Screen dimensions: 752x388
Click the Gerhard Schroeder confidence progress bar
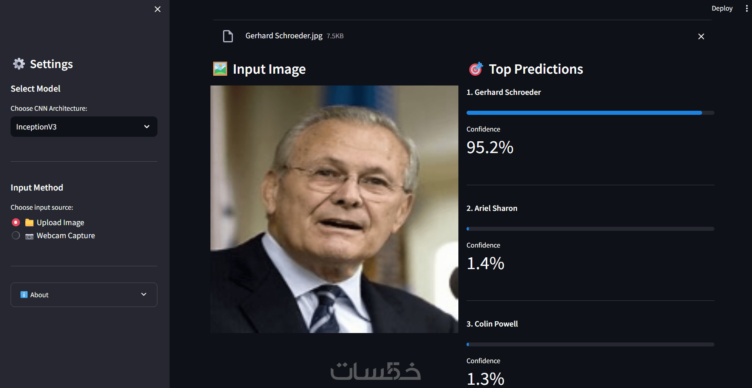pyautogui.click(x=590, y=113)
